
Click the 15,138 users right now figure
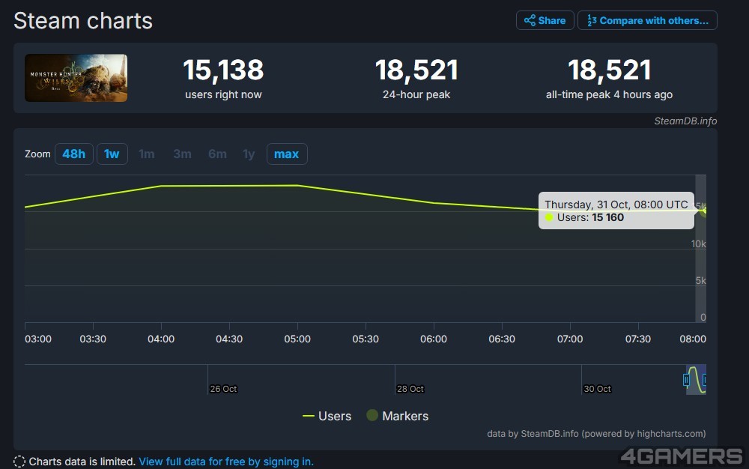(223, 70)
